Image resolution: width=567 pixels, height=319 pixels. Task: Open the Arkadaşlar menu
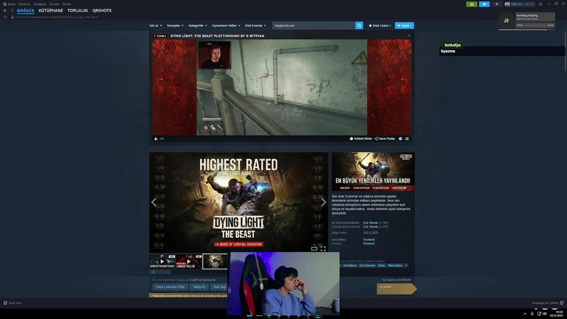[x=40, y=4]
